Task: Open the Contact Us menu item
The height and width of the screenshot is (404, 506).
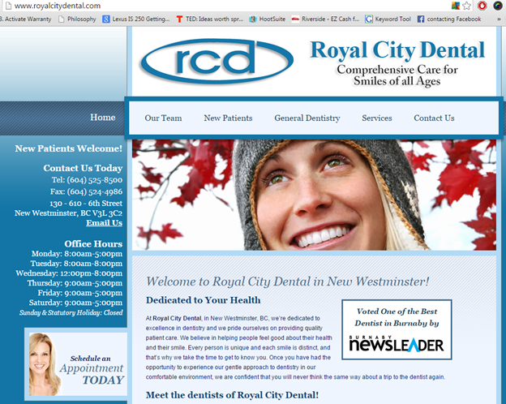Action: click(x=434, y=118)
